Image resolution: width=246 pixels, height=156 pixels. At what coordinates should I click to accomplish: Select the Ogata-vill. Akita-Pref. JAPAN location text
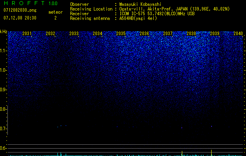174,9
